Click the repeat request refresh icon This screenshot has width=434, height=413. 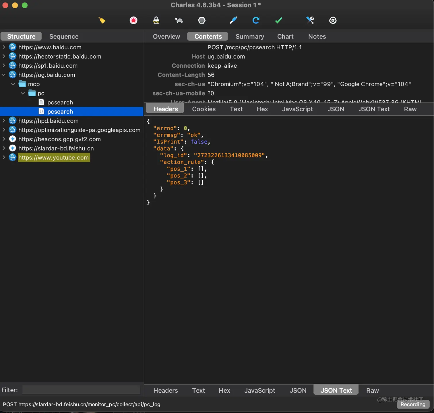256,20
